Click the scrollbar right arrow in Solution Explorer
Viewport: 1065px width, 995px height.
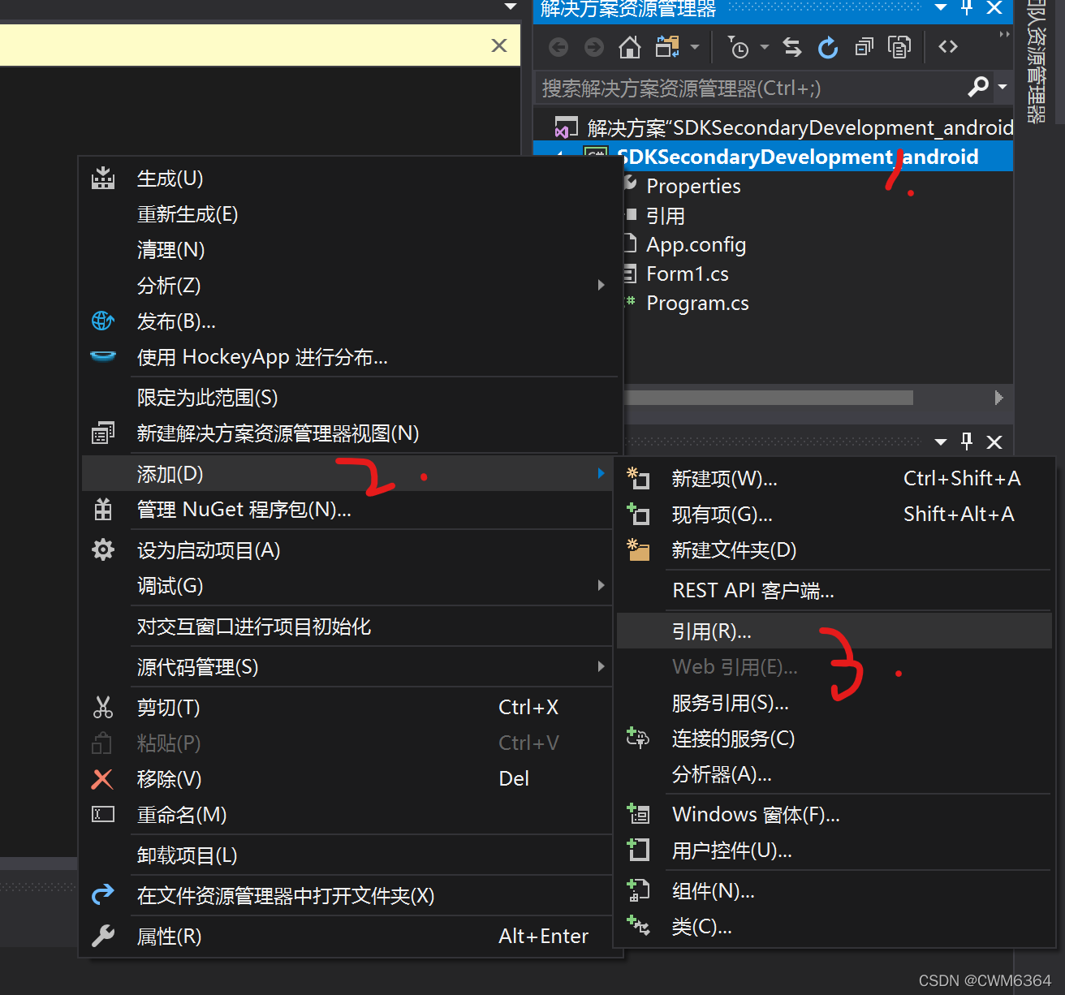[998, 398]
